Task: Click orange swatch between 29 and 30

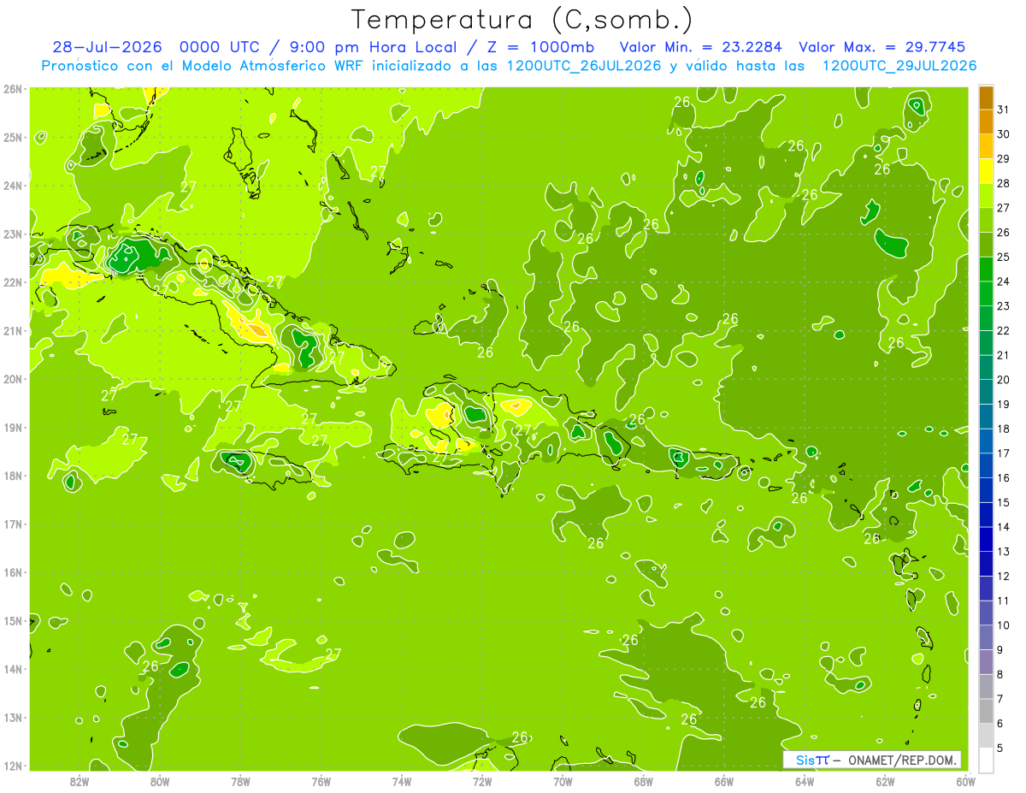Action: 986,146
